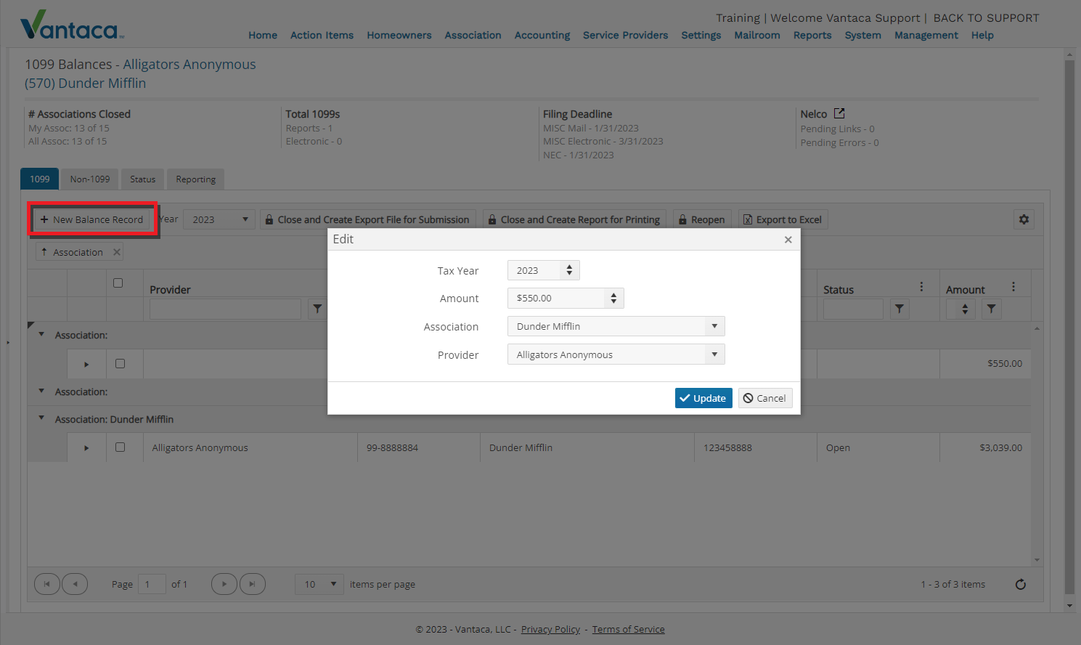Go to first page of grid
Viewport: 1081px width, 645px height.
pos(47,584)
